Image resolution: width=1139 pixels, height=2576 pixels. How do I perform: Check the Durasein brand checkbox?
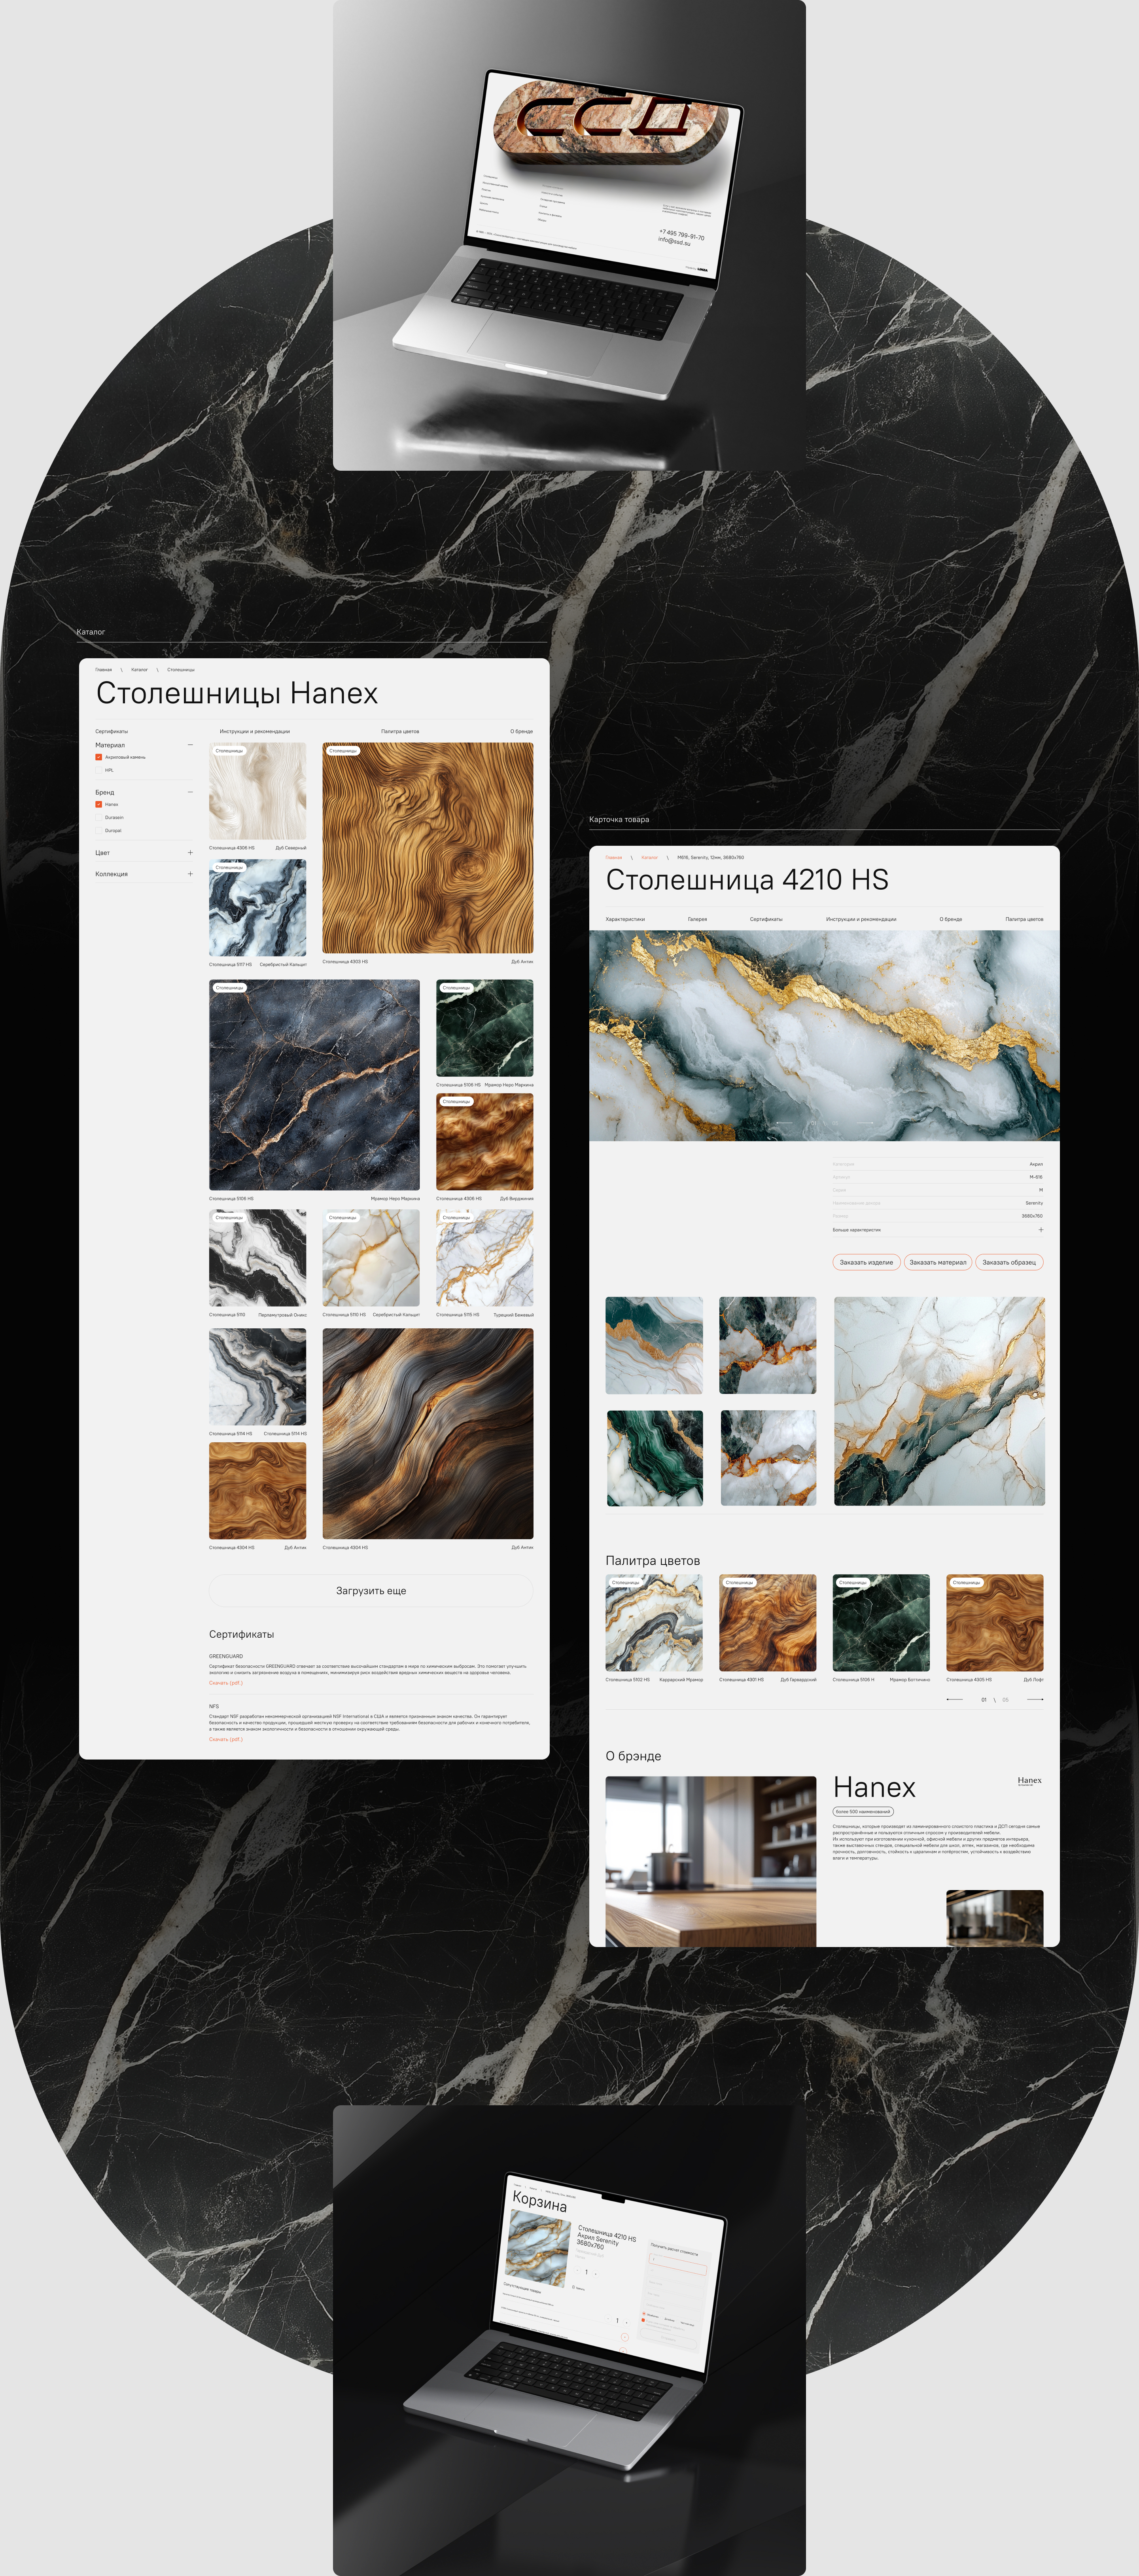[99, 817]
